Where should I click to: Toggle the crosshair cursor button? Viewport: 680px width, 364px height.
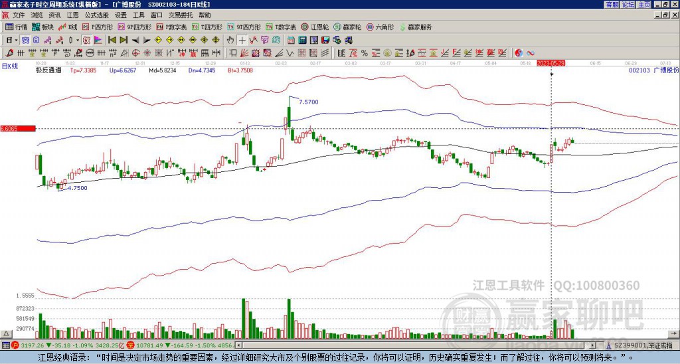point(242,40)
